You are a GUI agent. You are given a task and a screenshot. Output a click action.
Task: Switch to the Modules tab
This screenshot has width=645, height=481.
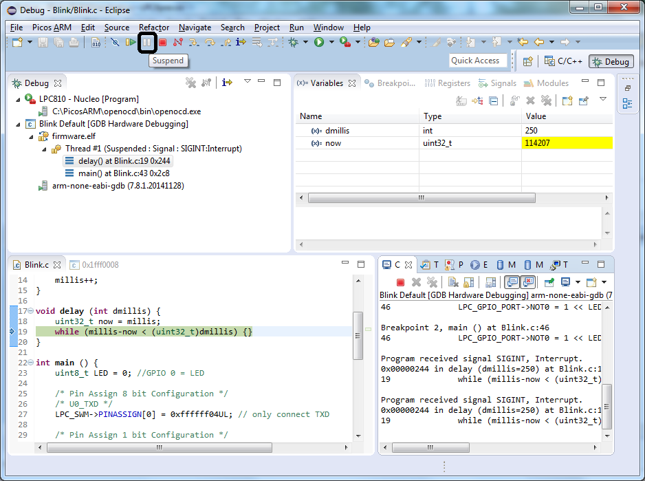click(546, 83)
